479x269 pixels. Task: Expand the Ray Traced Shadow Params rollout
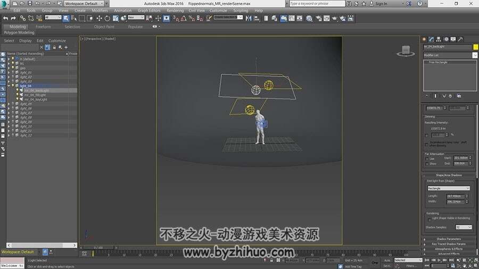click(x=449, y=244)
